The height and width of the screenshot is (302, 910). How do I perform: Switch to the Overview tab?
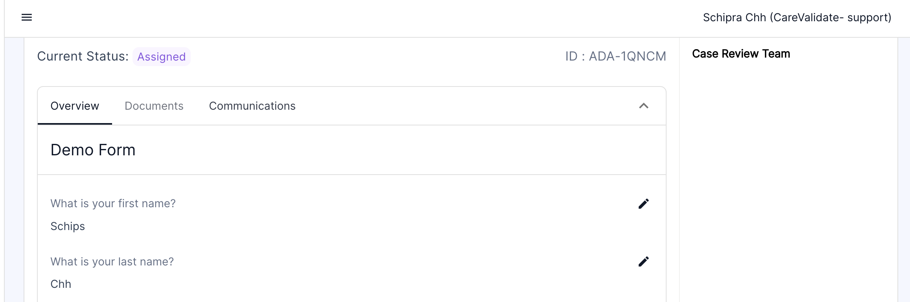point(75,106)
